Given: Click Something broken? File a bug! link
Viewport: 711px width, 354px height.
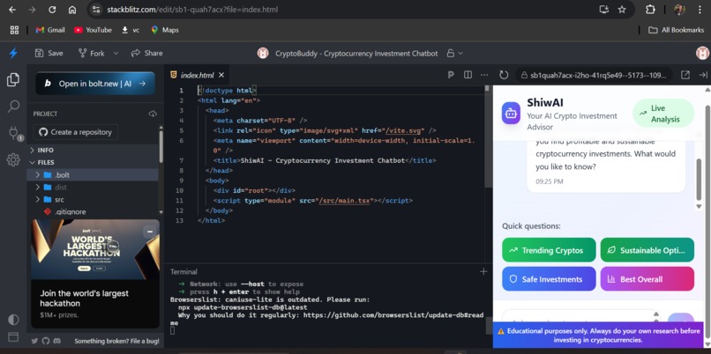Looking at the screenshot, I should [x=116, y=341].
